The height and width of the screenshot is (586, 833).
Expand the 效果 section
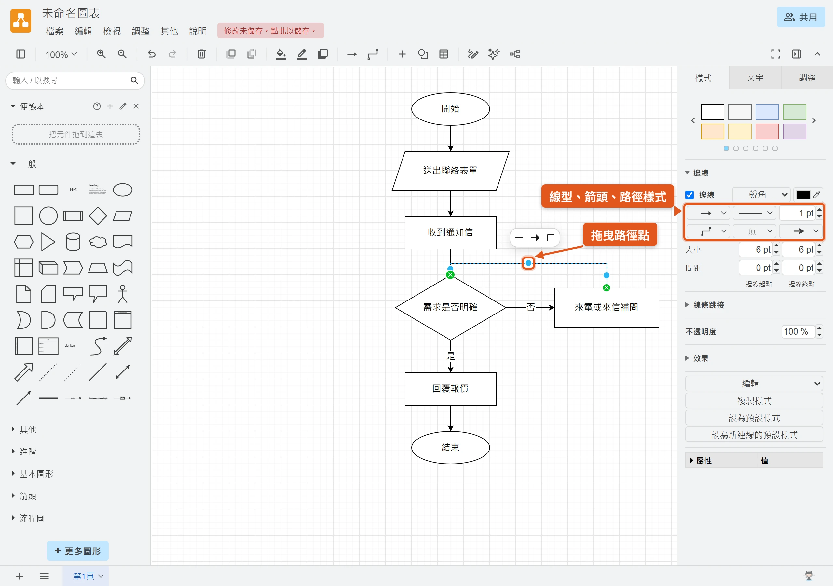pos(697,358)
